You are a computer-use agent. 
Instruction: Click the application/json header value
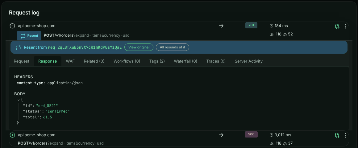[x=65, y=83]
